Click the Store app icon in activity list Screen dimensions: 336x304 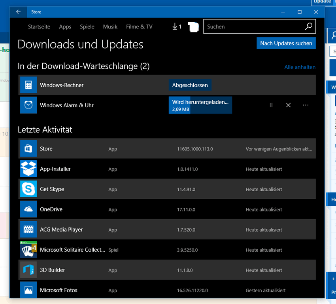pos(28,149)
